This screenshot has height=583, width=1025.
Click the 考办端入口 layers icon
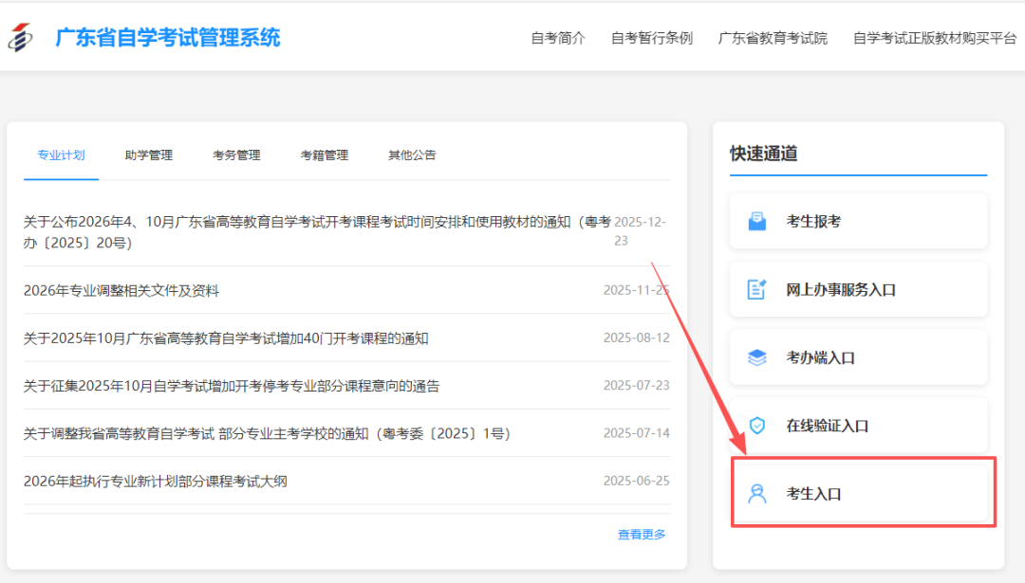click(757, 357)
